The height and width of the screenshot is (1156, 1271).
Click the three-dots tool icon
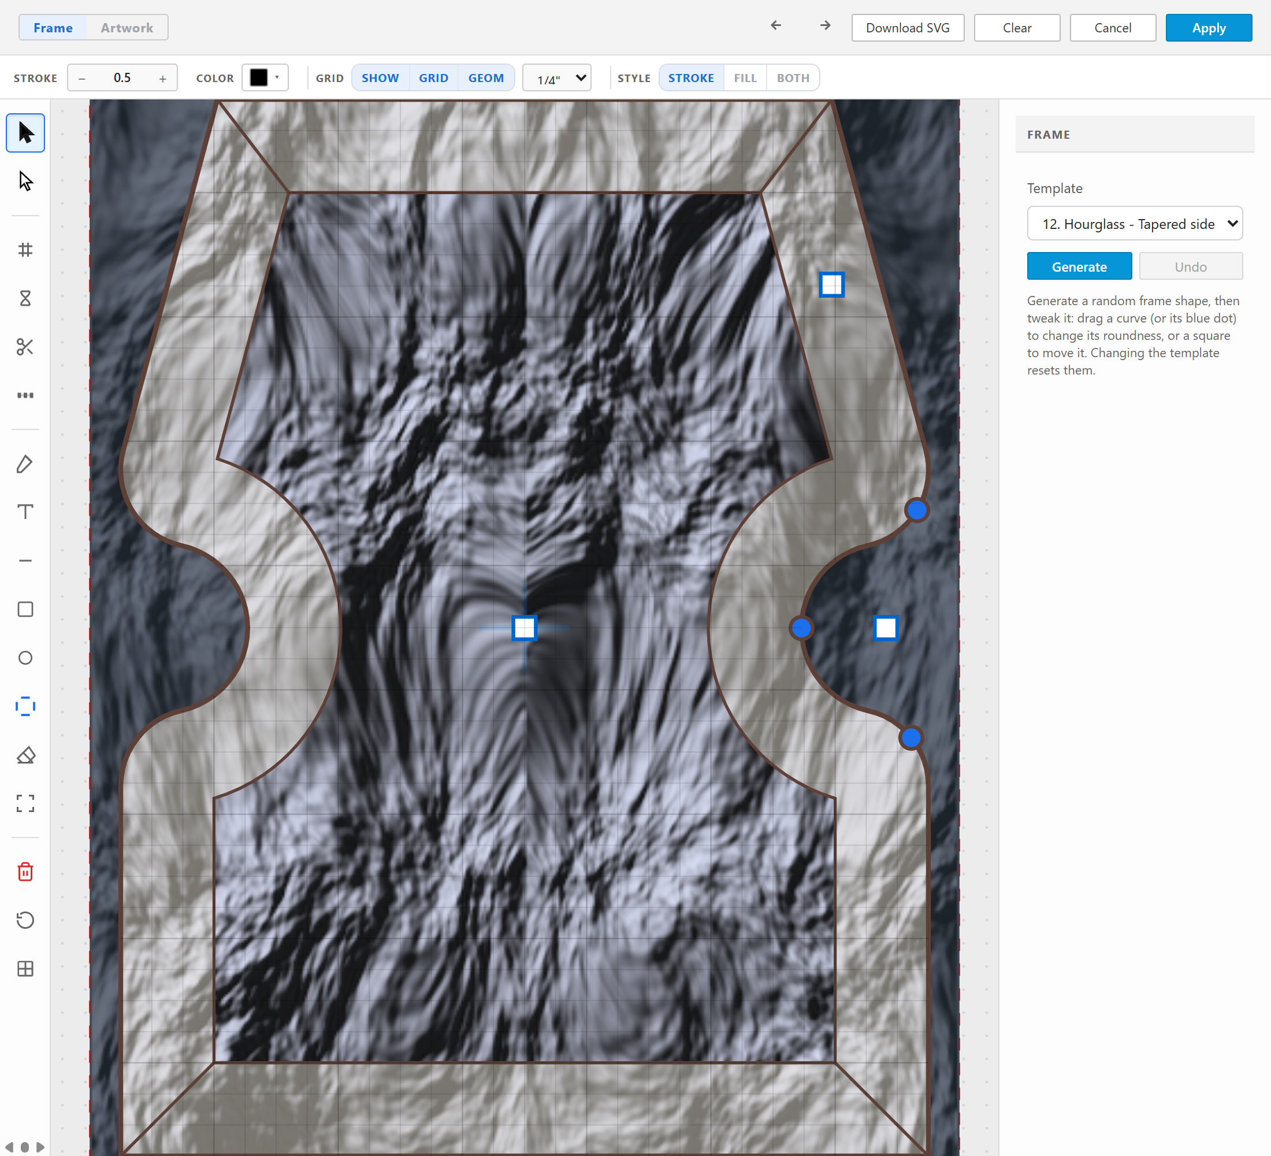pyautogui.click(x=25, y=395)
